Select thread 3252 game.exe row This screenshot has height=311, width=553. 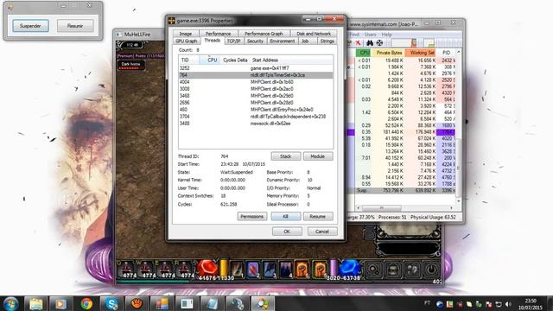(x=256, y=68)
